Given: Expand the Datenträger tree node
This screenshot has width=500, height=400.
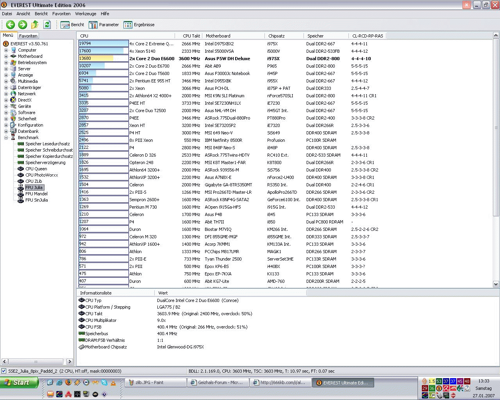Looking at the screenshot, I should (6, 87).
